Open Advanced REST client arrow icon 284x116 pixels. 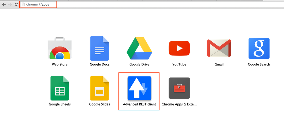(x=139, y=88)
